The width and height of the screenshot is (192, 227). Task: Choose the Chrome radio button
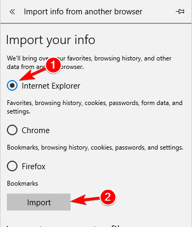click(12, 130)
